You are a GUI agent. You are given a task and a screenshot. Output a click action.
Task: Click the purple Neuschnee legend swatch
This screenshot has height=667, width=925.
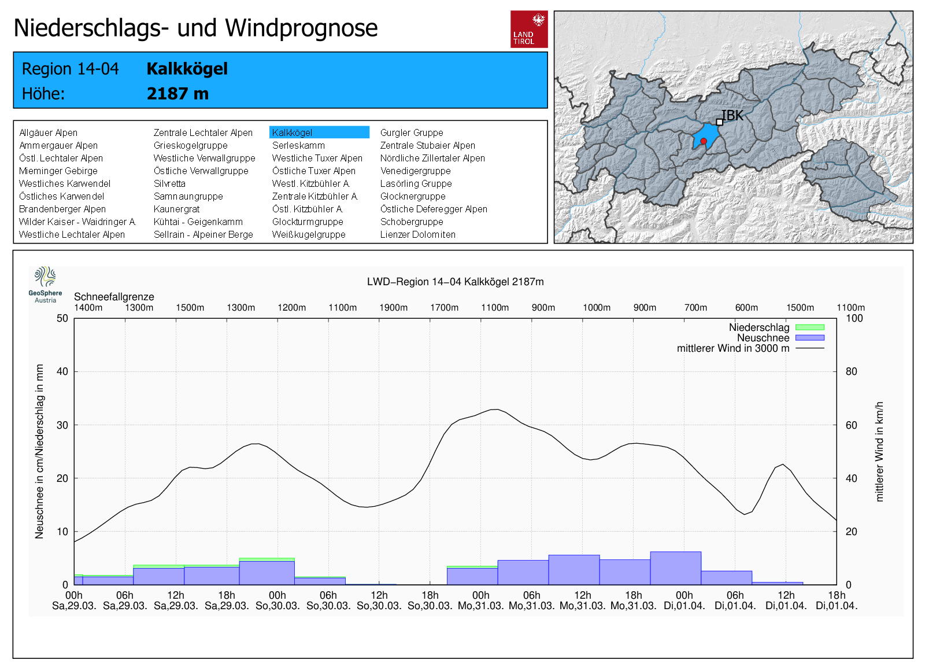pyautogui.click(x=810, y=338)
